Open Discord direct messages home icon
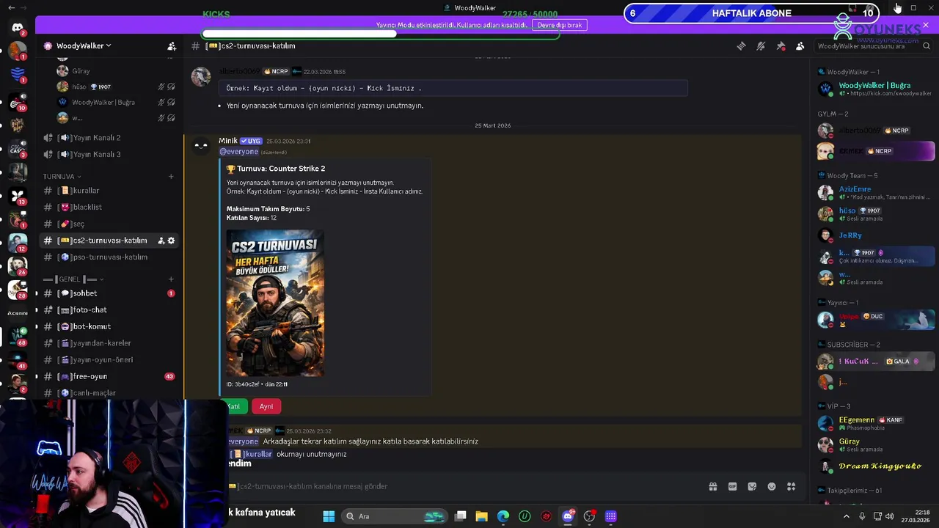The image size is (939, 528). [18, 28]
